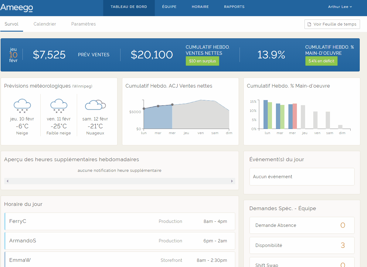Click the light snow icon for ven, 11 févr

pyautogui.click(x=59, y=106)
